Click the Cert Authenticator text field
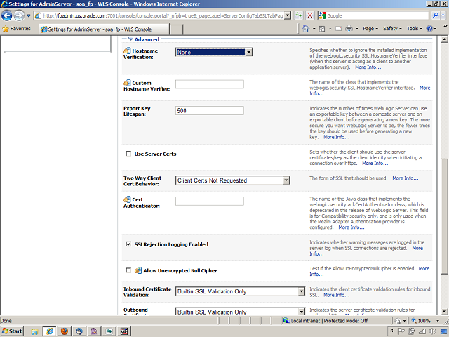 pyautogui.click(x=210, y=201)
